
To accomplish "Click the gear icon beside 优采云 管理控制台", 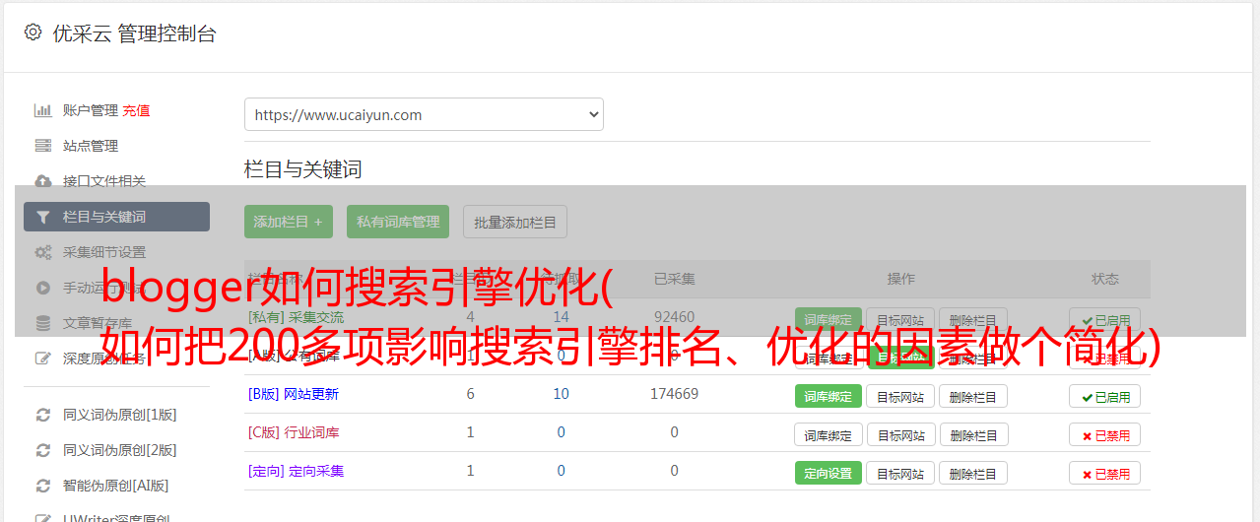I will tap(33, 33).
